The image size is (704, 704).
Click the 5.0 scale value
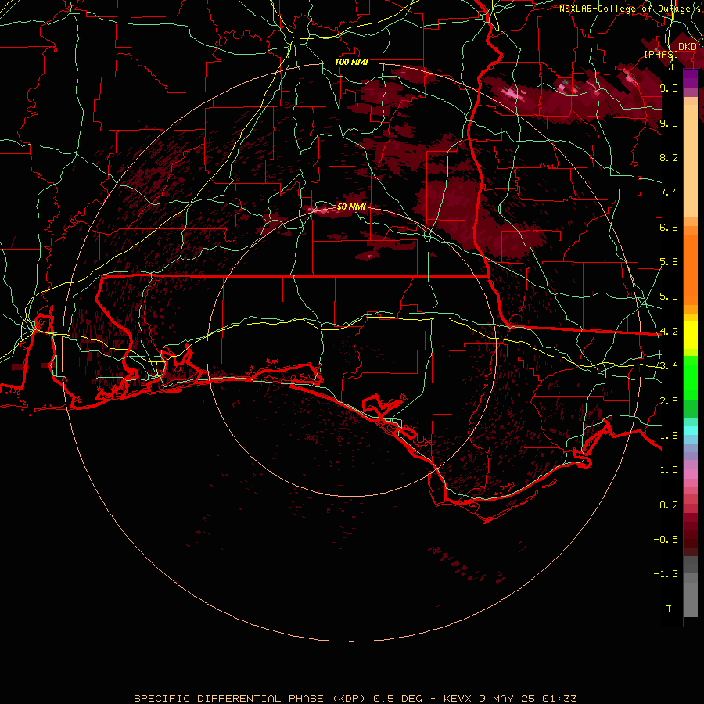[669, 296]
